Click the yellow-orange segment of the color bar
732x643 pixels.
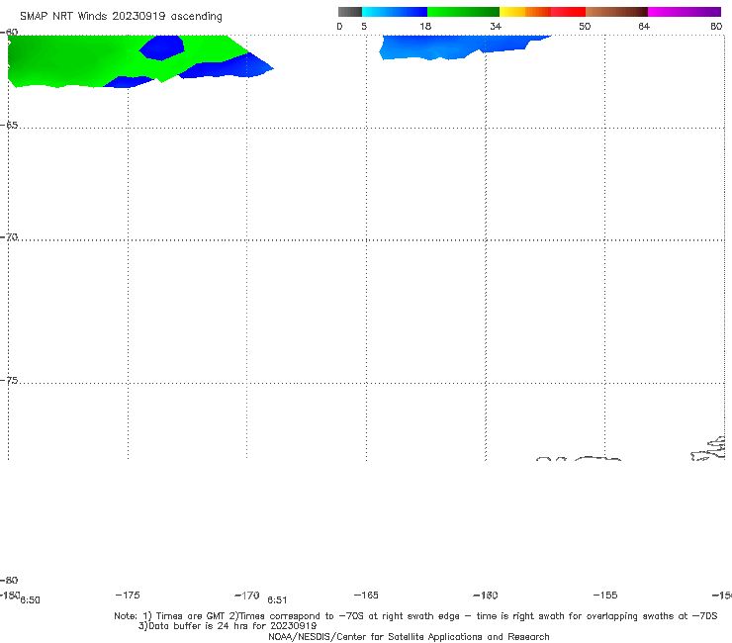tap(524, 12)
